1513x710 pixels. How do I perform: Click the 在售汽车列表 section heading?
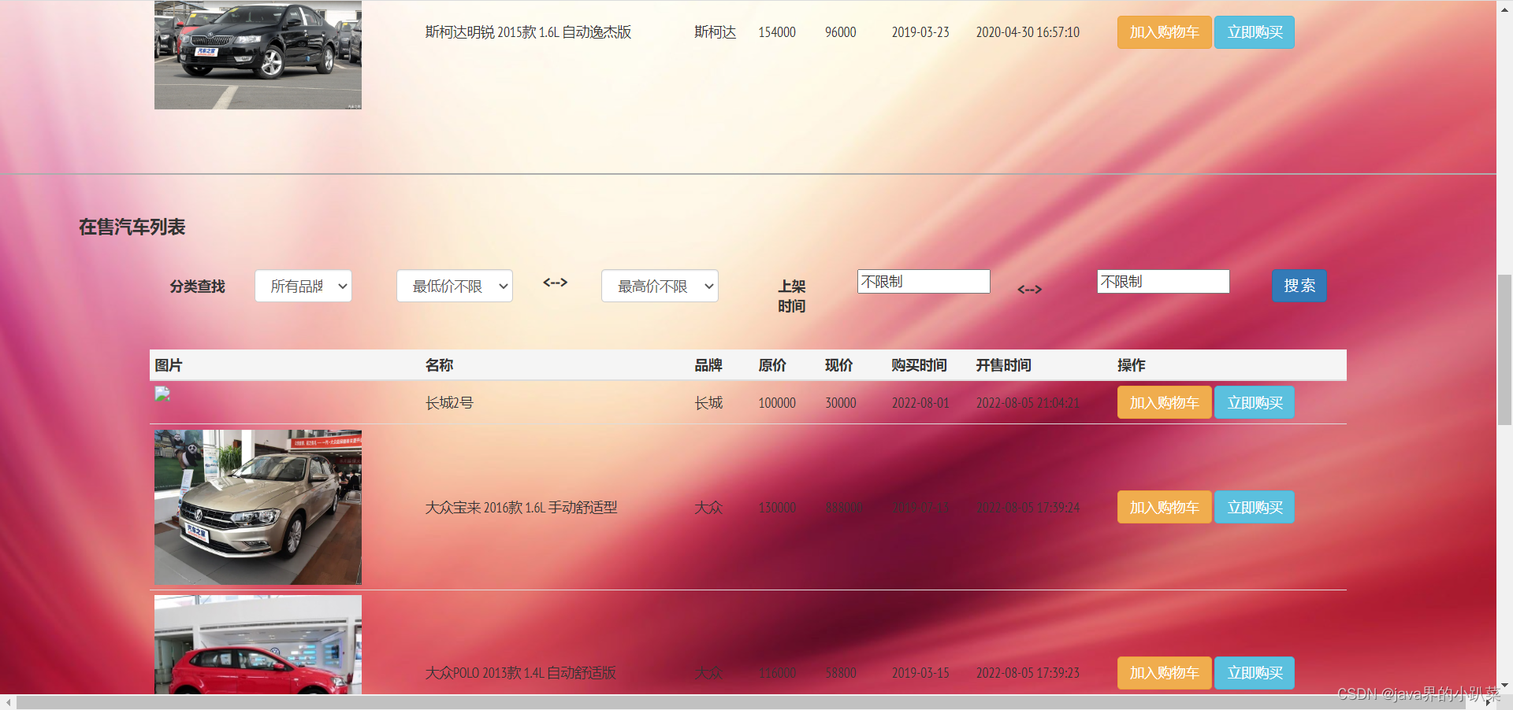[x=132, y=227]
